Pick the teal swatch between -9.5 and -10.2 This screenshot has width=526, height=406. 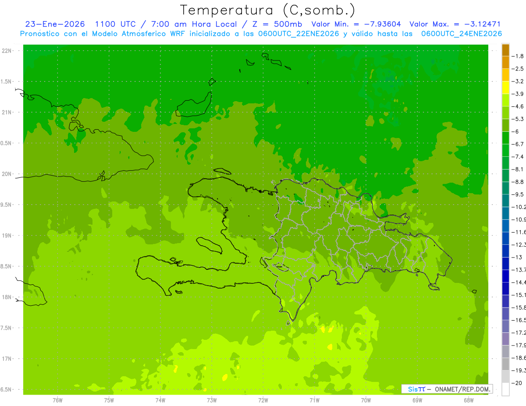pyautogui.click(x=505, y=201)
